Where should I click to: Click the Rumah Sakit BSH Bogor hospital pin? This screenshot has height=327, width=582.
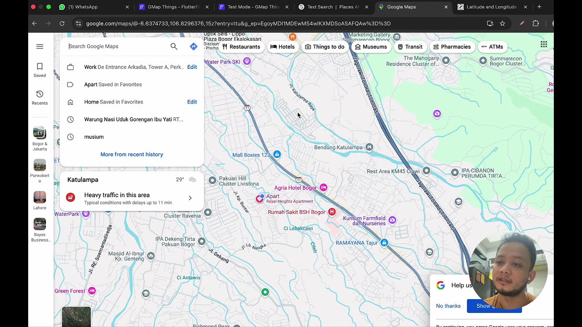click(332, 212)
